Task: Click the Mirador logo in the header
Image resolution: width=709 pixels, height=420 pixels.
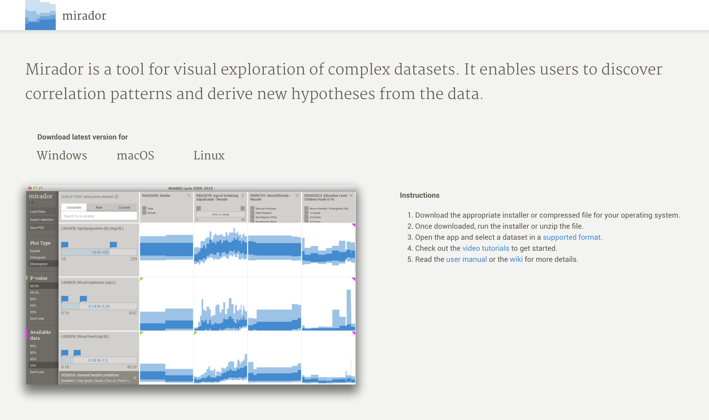Action: 40,15
